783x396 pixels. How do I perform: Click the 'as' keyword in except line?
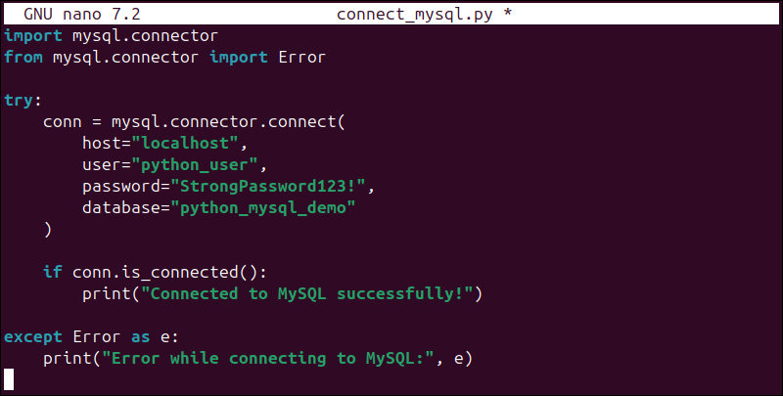(140, 336)
